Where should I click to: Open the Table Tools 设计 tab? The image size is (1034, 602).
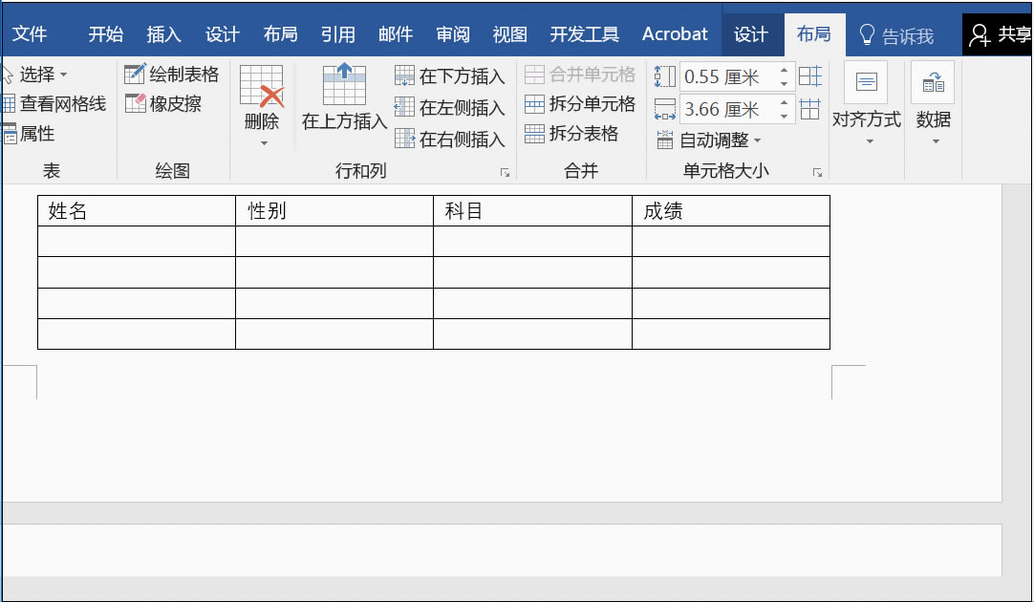750,34
